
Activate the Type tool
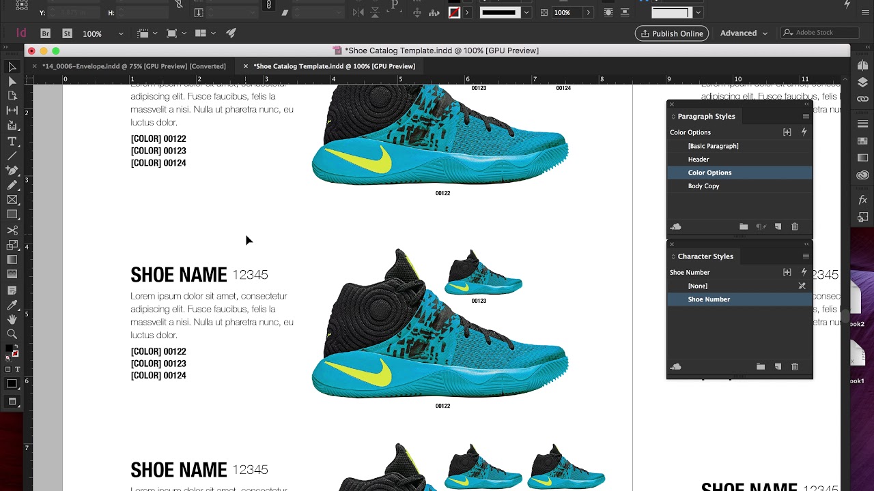click(12, 141)
